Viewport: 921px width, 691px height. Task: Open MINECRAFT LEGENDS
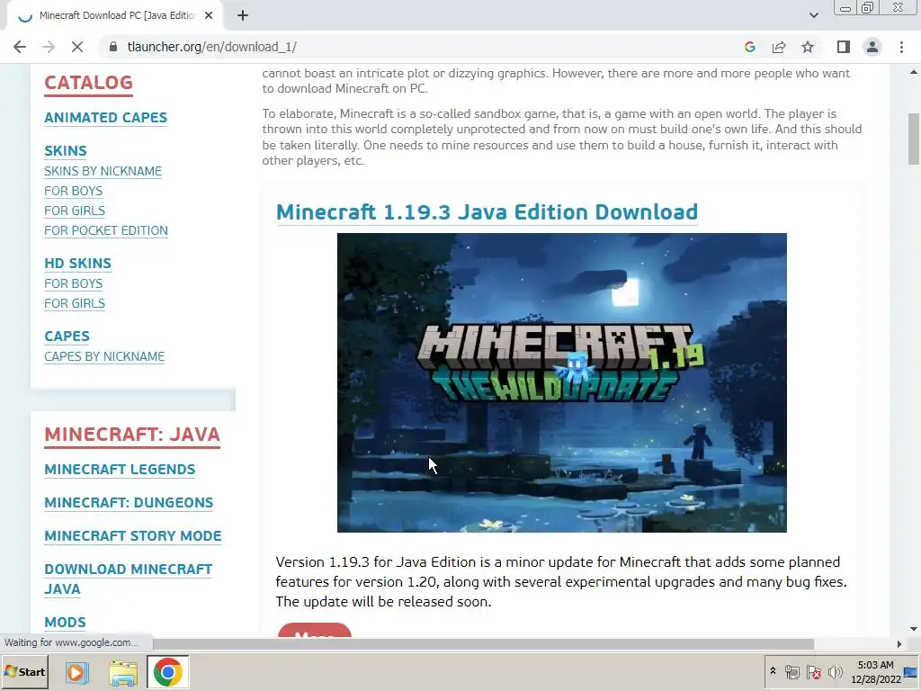click(x=120, y=470)
